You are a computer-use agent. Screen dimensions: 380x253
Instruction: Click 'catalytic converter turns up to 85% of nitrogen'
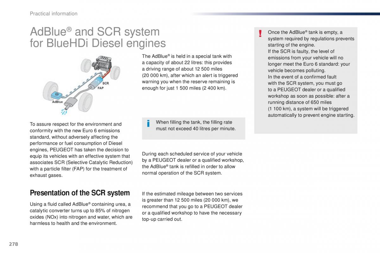coord(80,211)
